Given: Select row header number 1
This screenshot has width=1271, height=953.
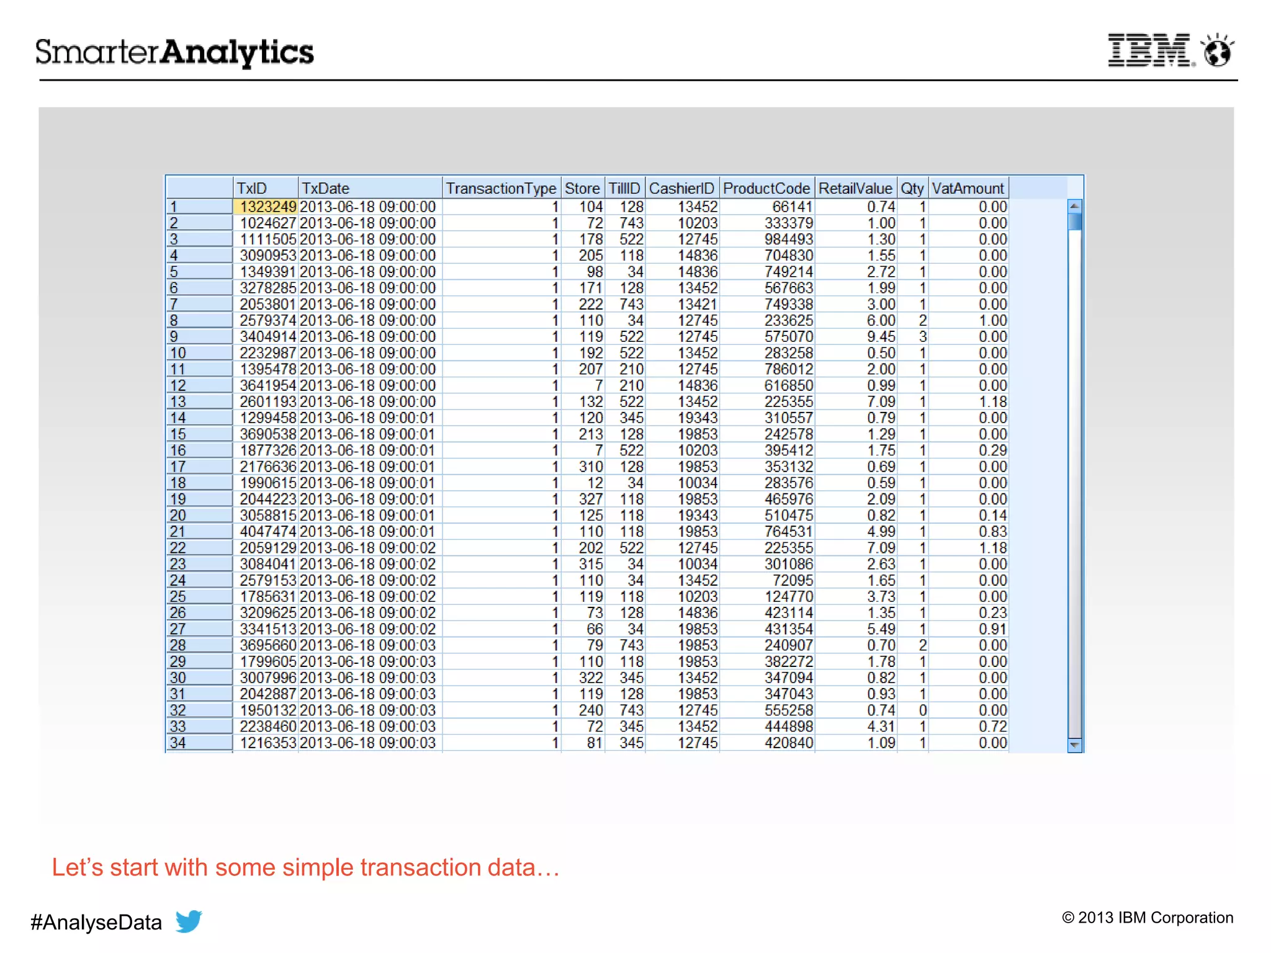Looking at the screenshot, I should pos(199,207).
